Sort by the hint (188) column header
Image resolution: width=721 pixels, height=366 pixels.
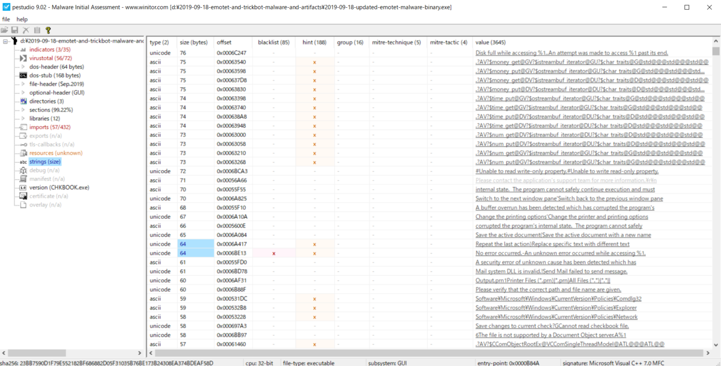[x=314, y=42]
